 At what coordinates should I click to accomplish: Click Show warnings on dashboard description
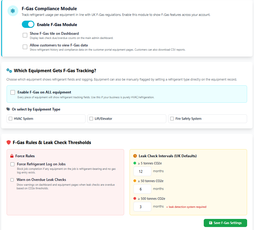(x=66, y=187)
